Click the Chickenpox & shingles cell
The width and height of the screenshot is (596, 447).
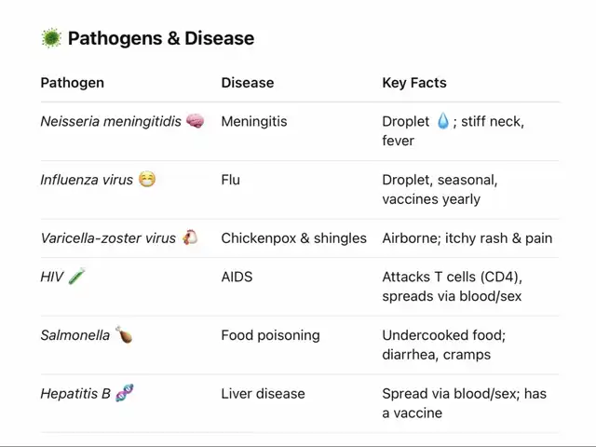point(294,238)
